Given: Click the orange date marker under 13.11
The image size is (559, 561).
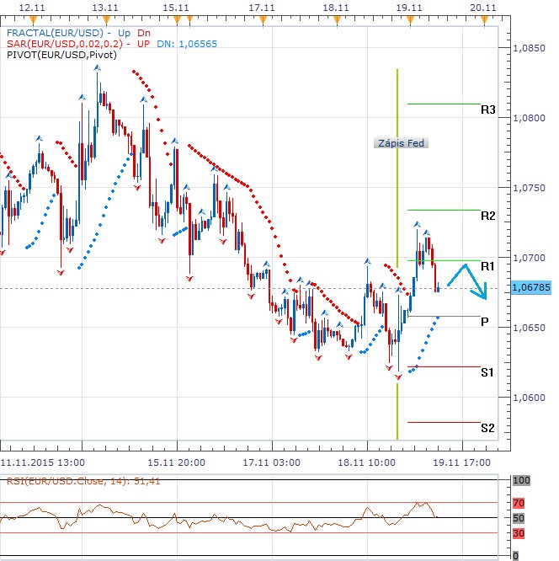Looking at the screenshot, I should 104,18.
